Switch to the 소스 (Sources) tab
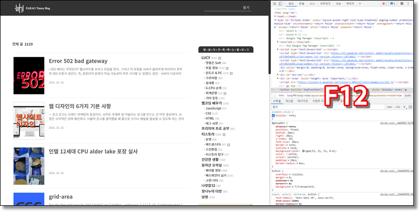The width and height of the screenshot is (420, 217). (x=312, y=4)
